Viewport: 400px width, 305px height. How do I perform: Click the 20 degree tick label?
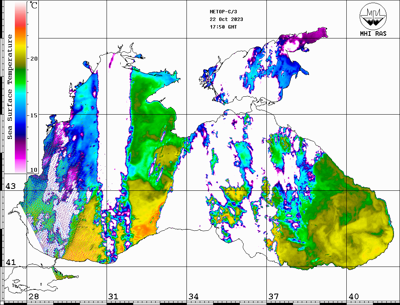(x=33, y=59)
